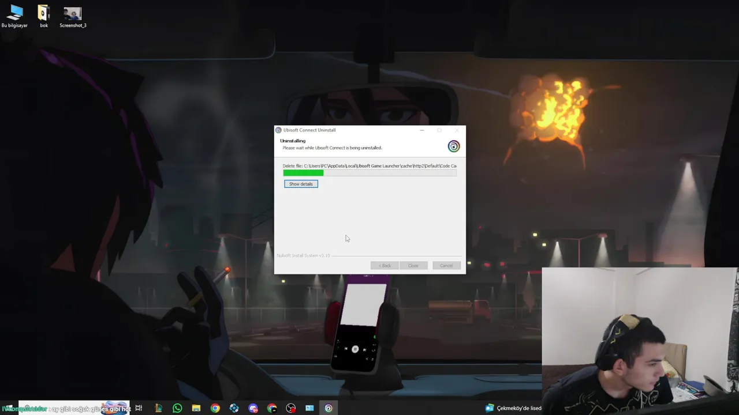Image resolution: width=739 pixels, height=415 pixels.
Task: Open the second Chrome profile icon in the taskbar
Action: (272, 408)
